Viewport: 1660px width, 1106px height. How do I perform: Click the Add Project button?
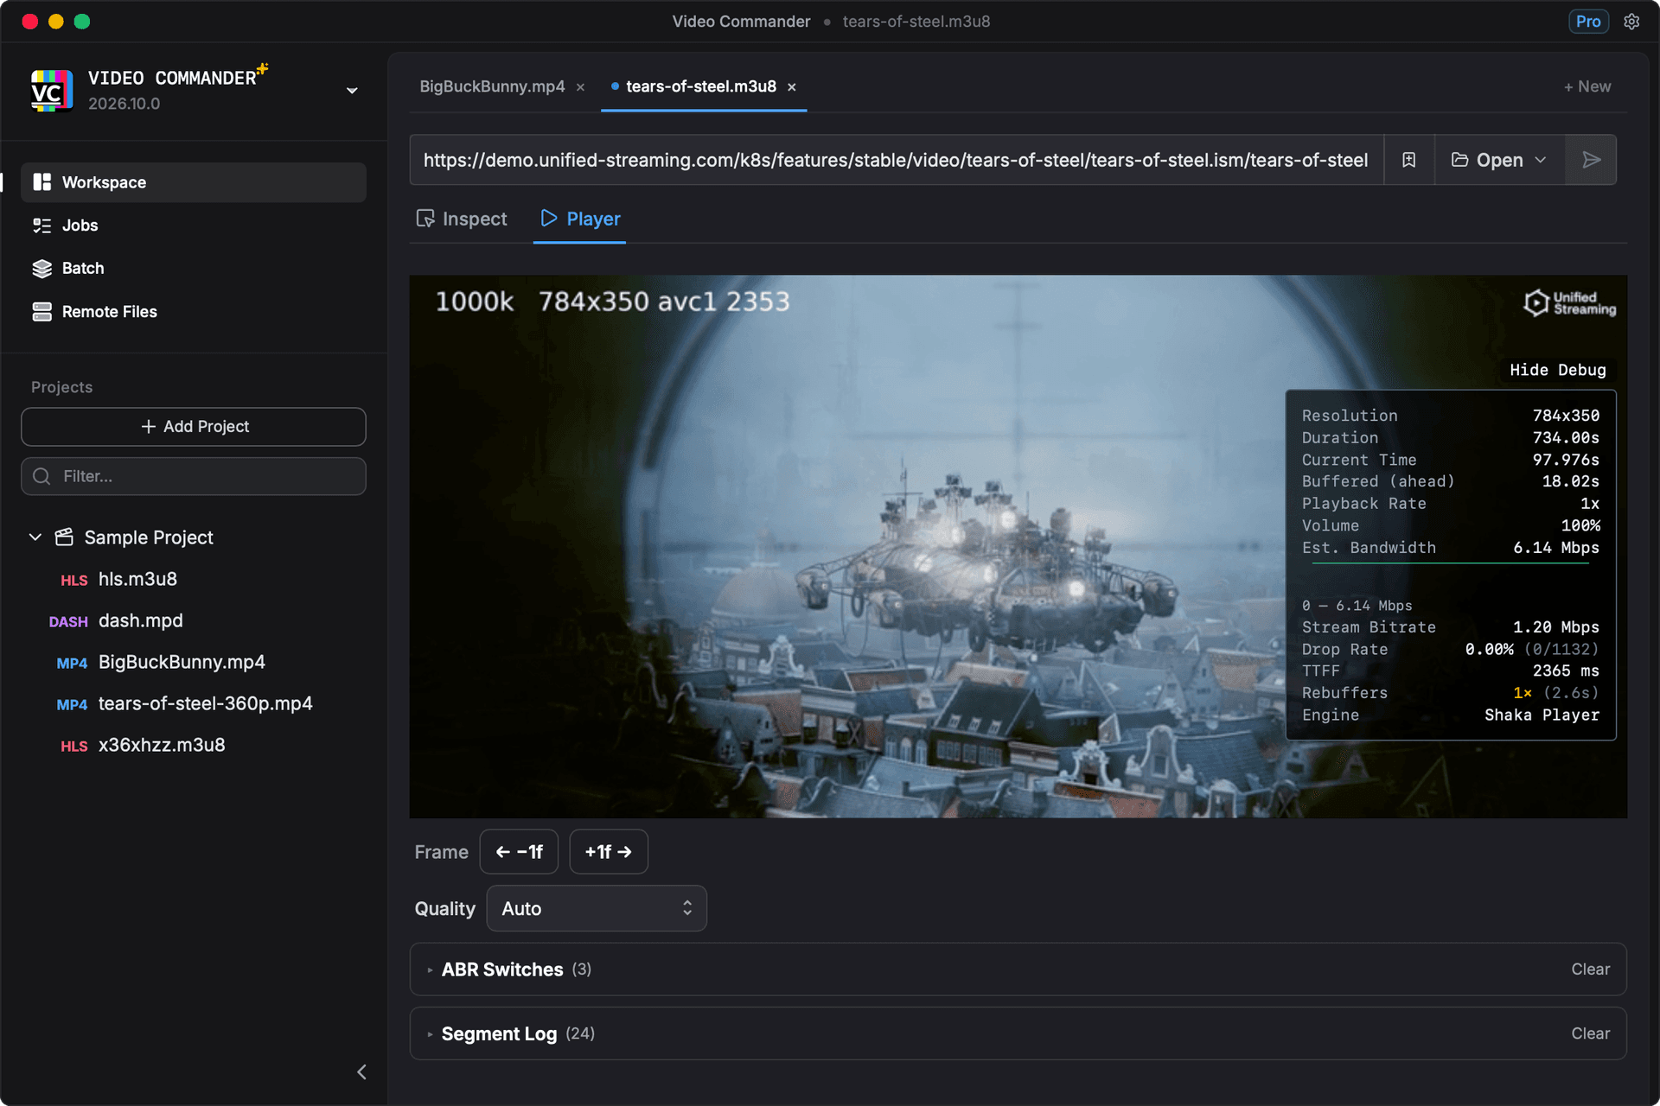[194, 427]
